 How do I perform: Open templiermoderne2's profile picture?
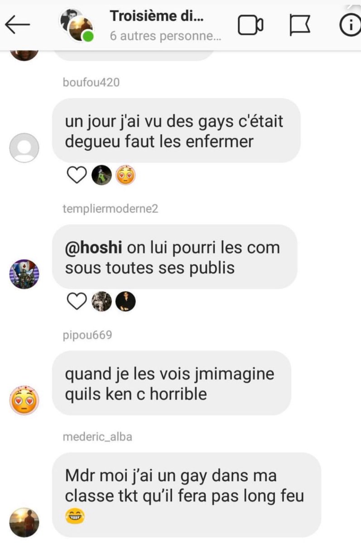coord(24,274)
